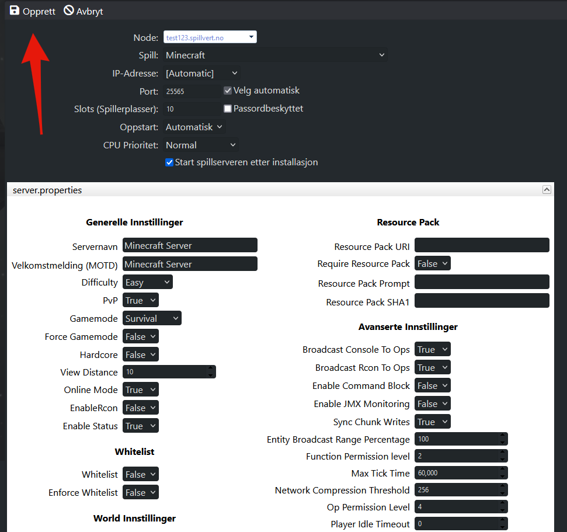567x532 pixels.
Task: Open the Node dropdown
Action: (210, 37)
